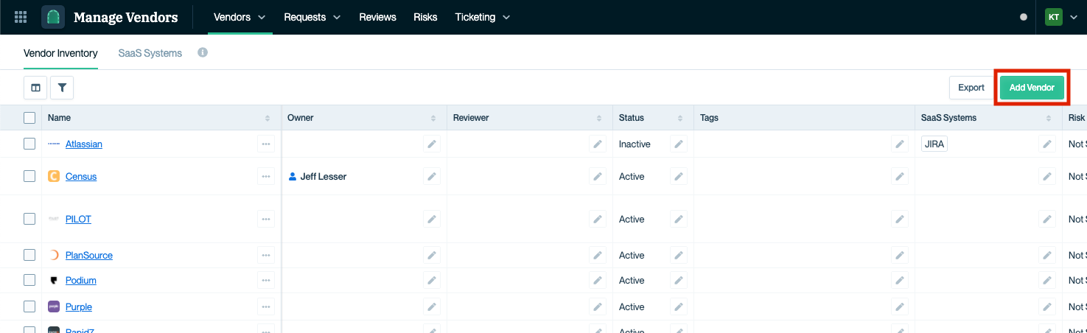
Task: Click owner Jeff Lesser in Census row
Action: (x=318, y=177)
